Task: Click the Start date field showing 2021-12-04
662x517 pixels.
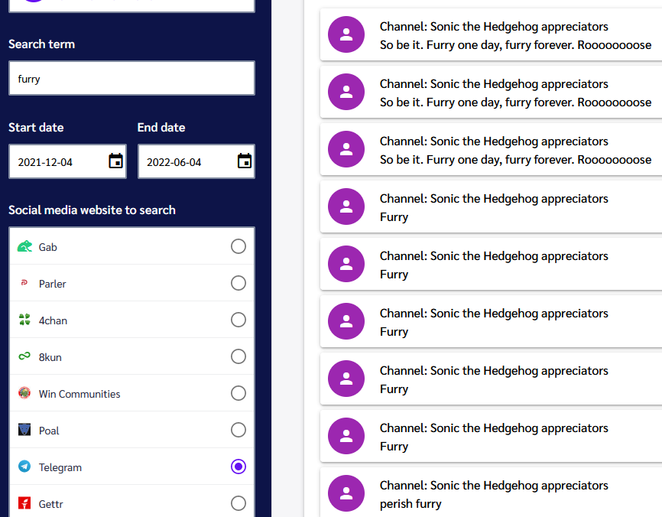Action: tap(67, 161)
